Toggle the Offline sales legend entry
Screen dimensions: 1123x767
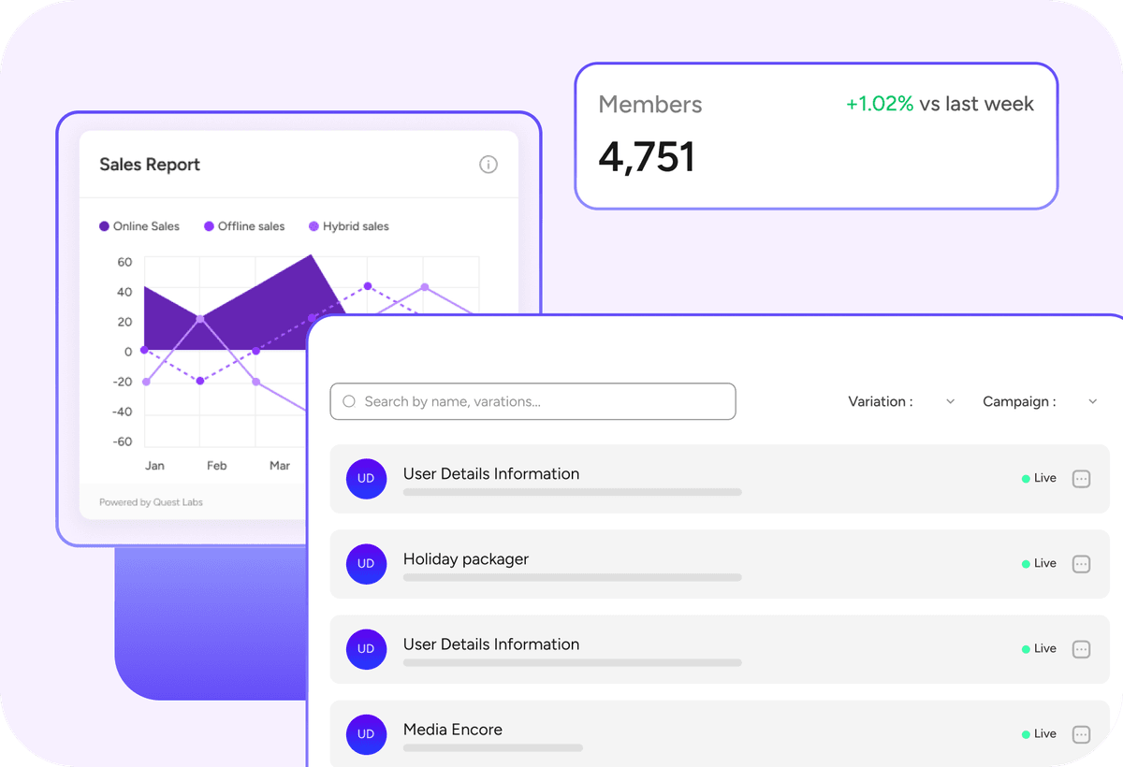[x=244, y=225]
